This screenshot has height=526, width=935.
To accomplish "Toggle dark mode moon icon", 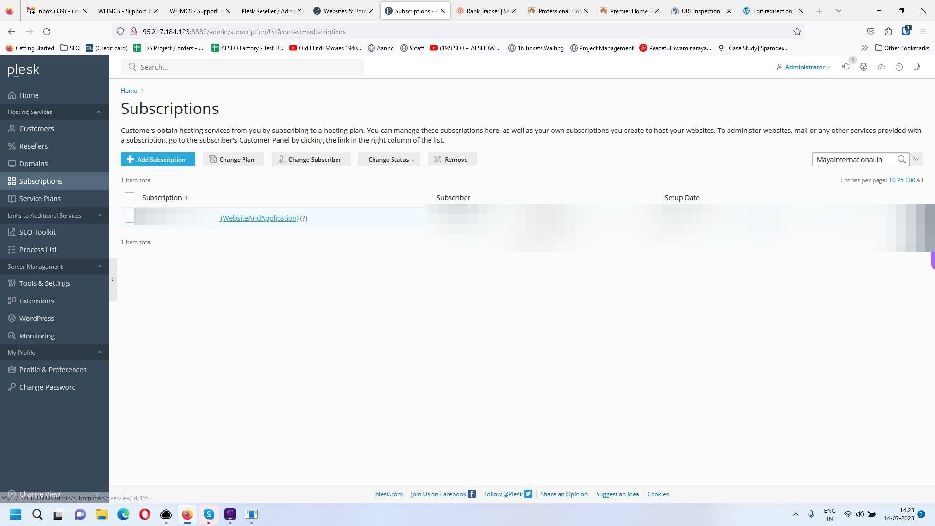I will coord(916,67).
